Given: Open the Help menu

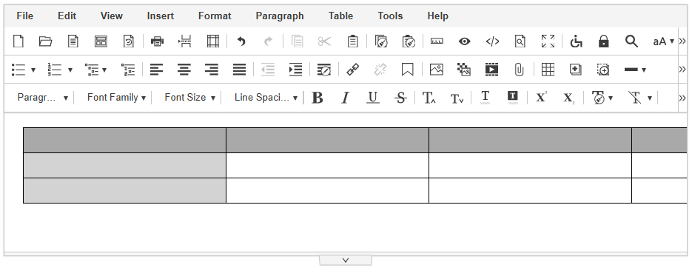Looking at the screenshot, I should 438,16.
